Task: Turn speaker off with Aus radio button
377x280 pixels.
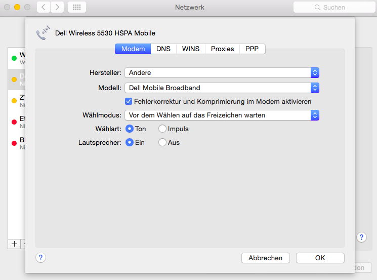Action: pyautogui.click(x=162, y=142)
